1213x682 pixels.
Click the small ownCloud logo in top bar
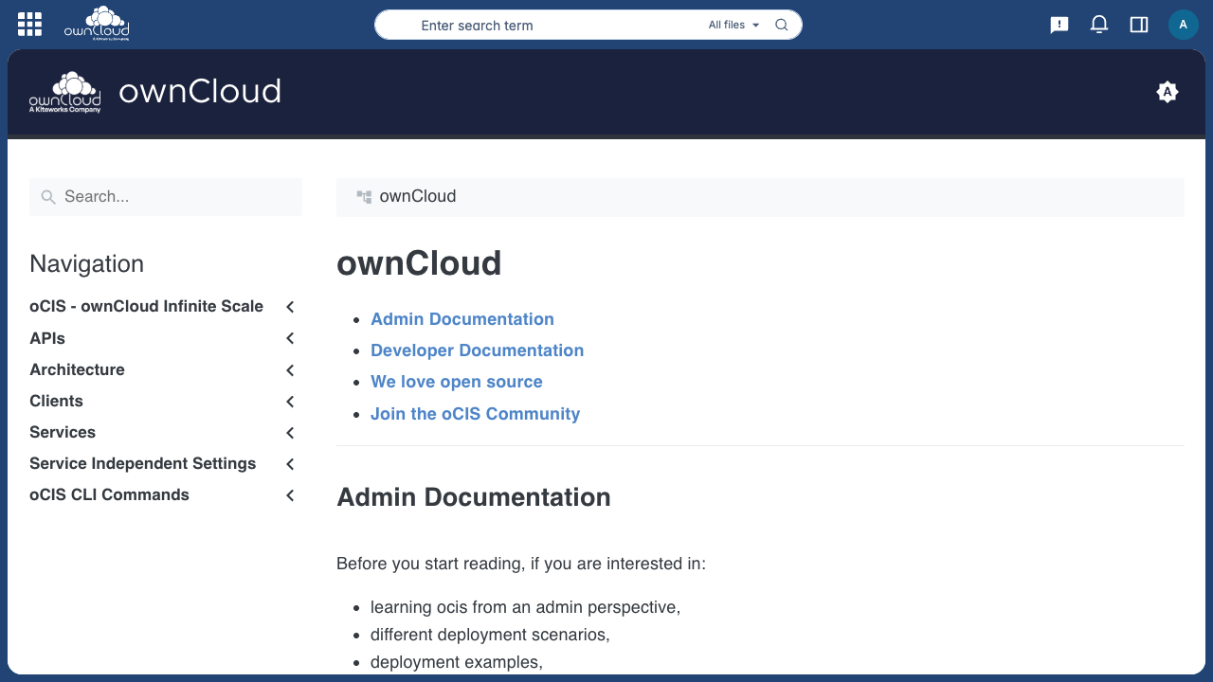click(97, 24)
